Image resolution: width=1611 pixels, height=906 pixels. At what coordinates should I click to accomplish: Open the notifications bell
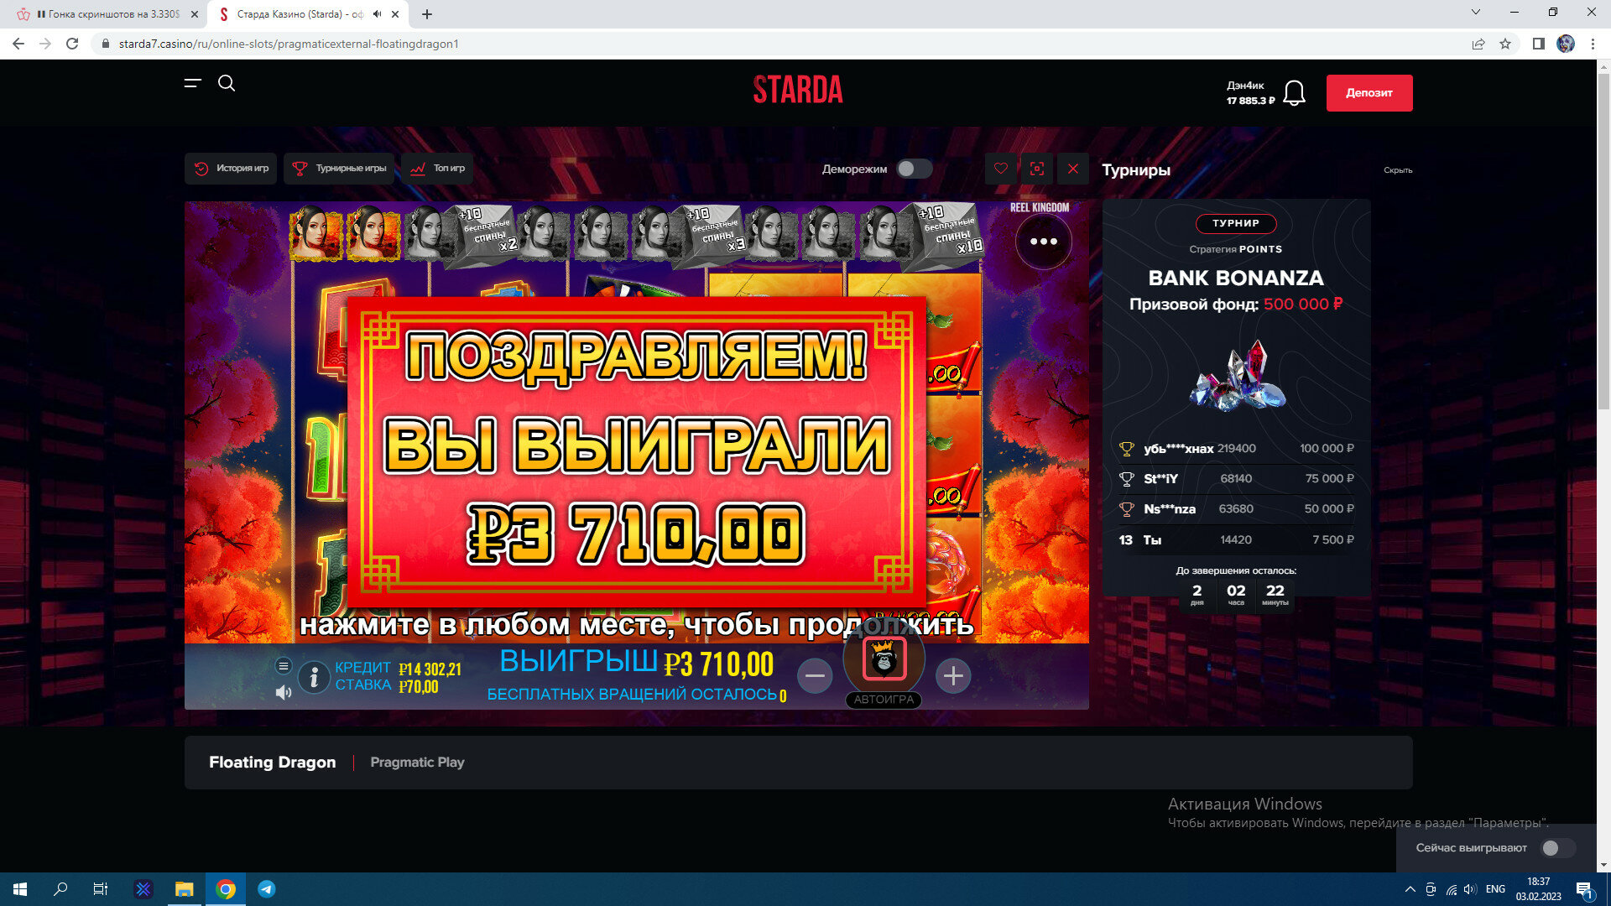[1295, 93]
